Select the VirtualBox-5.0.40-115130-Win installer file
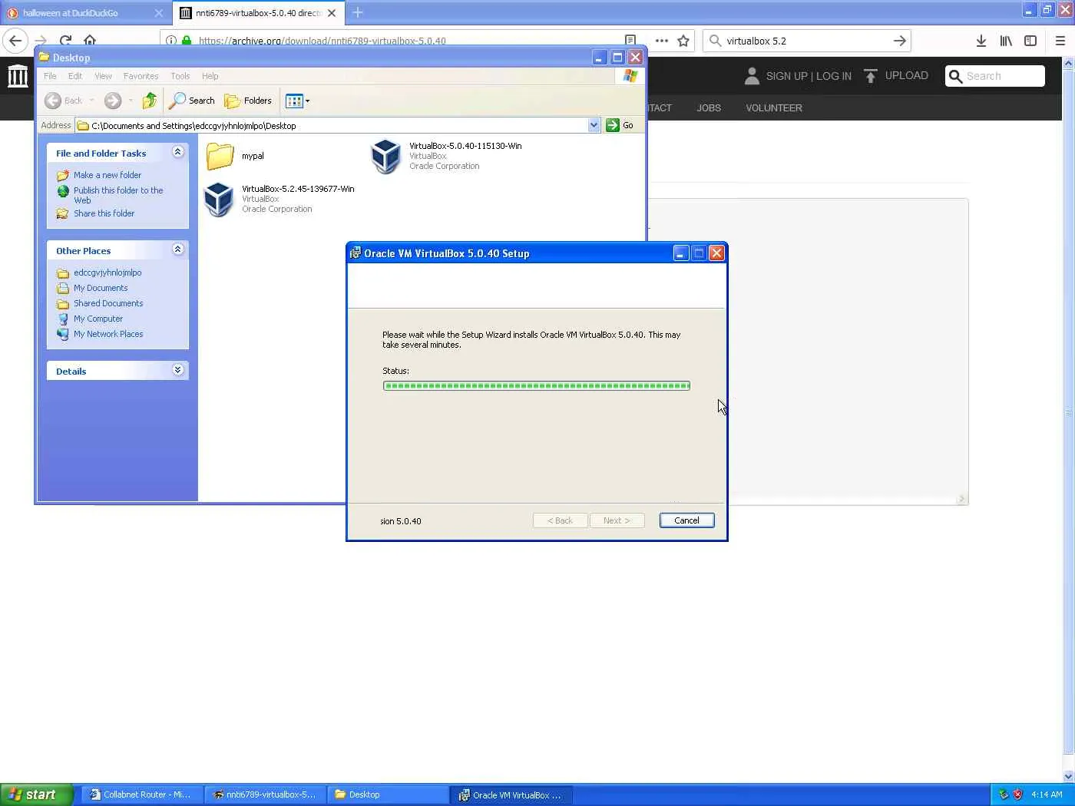The height and width of the screenshot is (806, 1075). (x=446, y=156)
